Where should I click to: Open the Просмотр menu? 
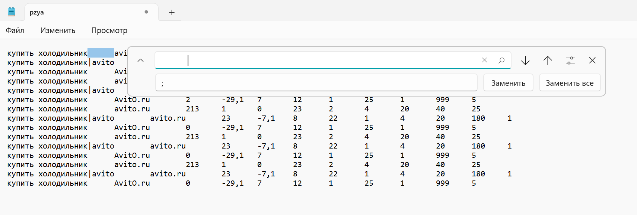coord(109,30)
